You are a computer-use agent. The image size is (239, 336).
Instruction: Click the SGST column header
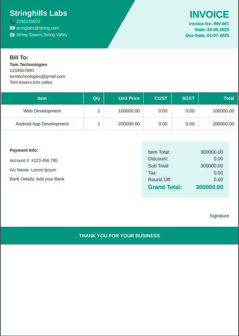(x=188, y=98)
